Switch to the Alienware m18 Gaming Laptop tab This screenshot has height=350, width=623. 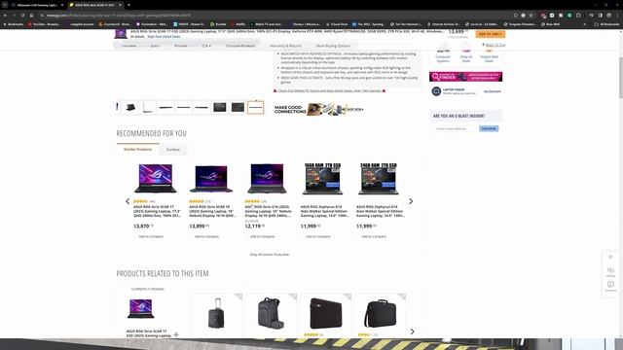(x=37, y=5)
